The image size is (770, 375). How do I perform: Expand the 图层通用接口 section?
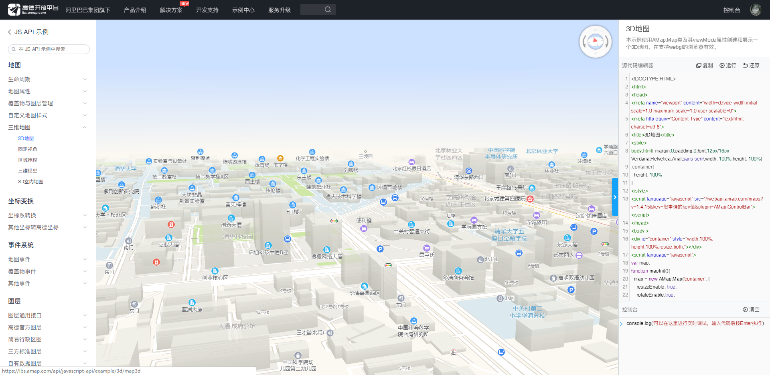(48, 315)
